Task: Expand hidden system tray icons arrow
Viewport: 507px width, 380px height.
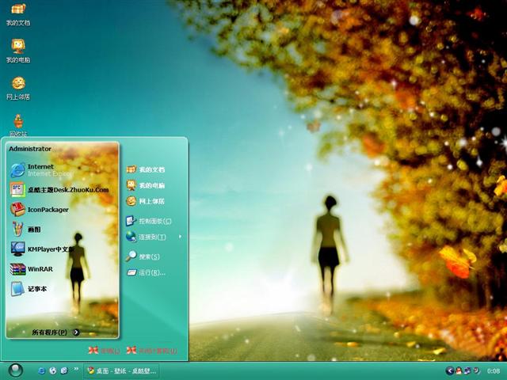Action: coord(449,370)
